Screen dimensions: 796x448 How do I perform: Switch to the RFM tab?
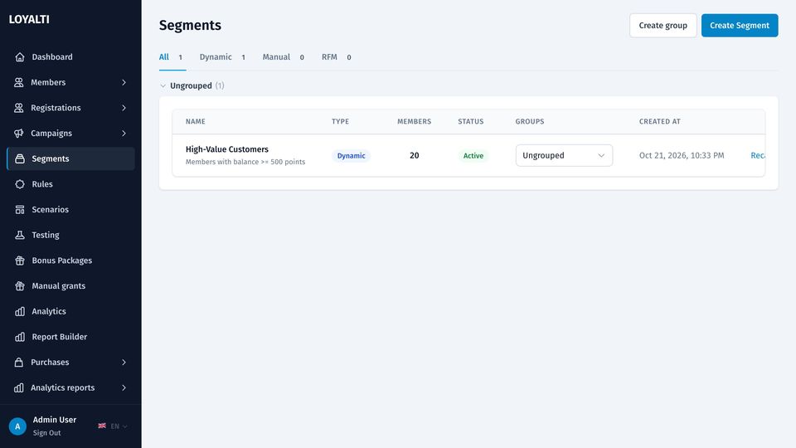(x=336, y=57)
